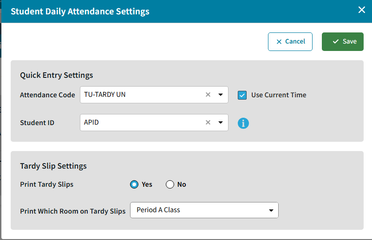The image size is (372, 240).
Task: Click the blue info icon beside Student ID
Action: (243, 123)
